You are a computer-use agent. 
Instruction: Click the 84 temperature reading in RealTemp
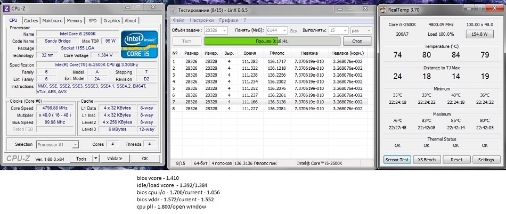455,55
